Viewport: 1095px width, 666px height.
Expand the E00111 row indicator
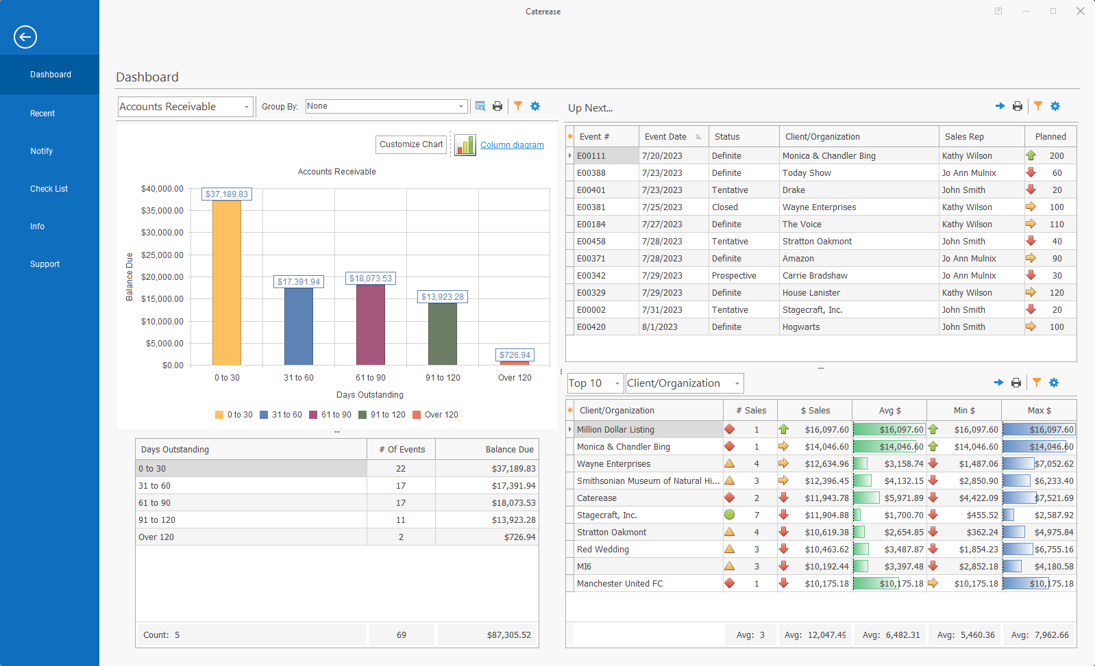tap(570, 155)
